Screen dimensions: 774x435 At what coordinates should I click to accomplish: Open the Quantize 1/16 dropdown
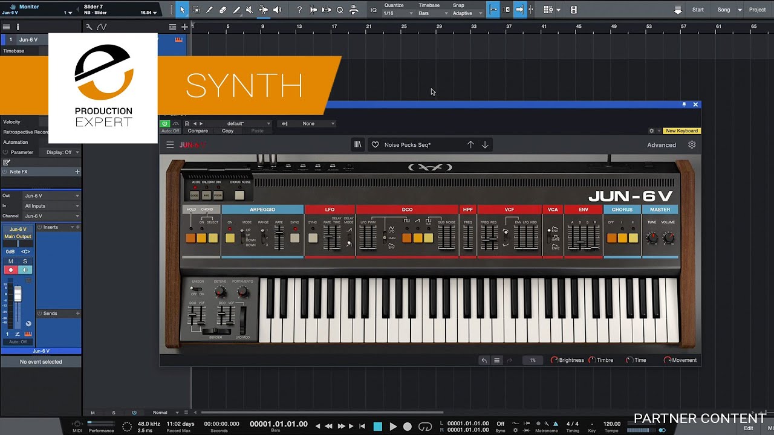tap(399, 13)
